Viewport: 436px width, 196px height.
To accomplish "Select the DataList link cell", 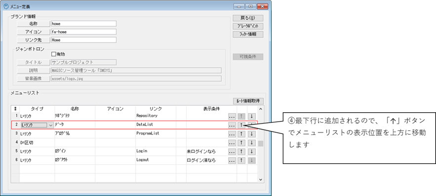I will (156, 125).
